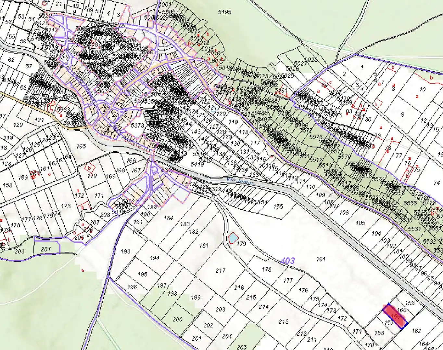Select parcel 217
Viewport: 443px width, 350px height.
[x=220, y=270]
